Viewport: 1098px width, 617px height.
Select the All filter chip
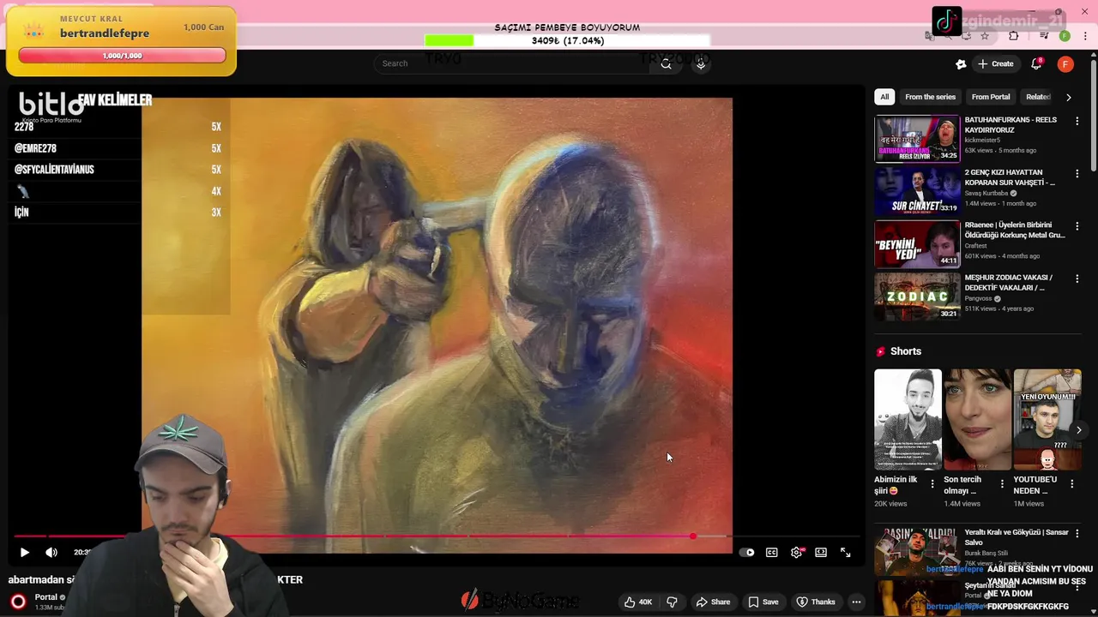click(884, 97)
